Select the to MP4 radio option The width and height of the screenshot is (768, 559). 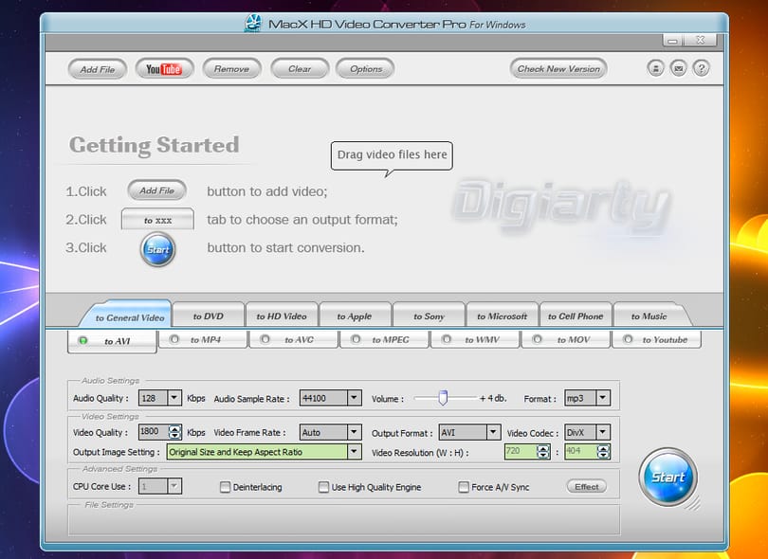click(174, 339)
